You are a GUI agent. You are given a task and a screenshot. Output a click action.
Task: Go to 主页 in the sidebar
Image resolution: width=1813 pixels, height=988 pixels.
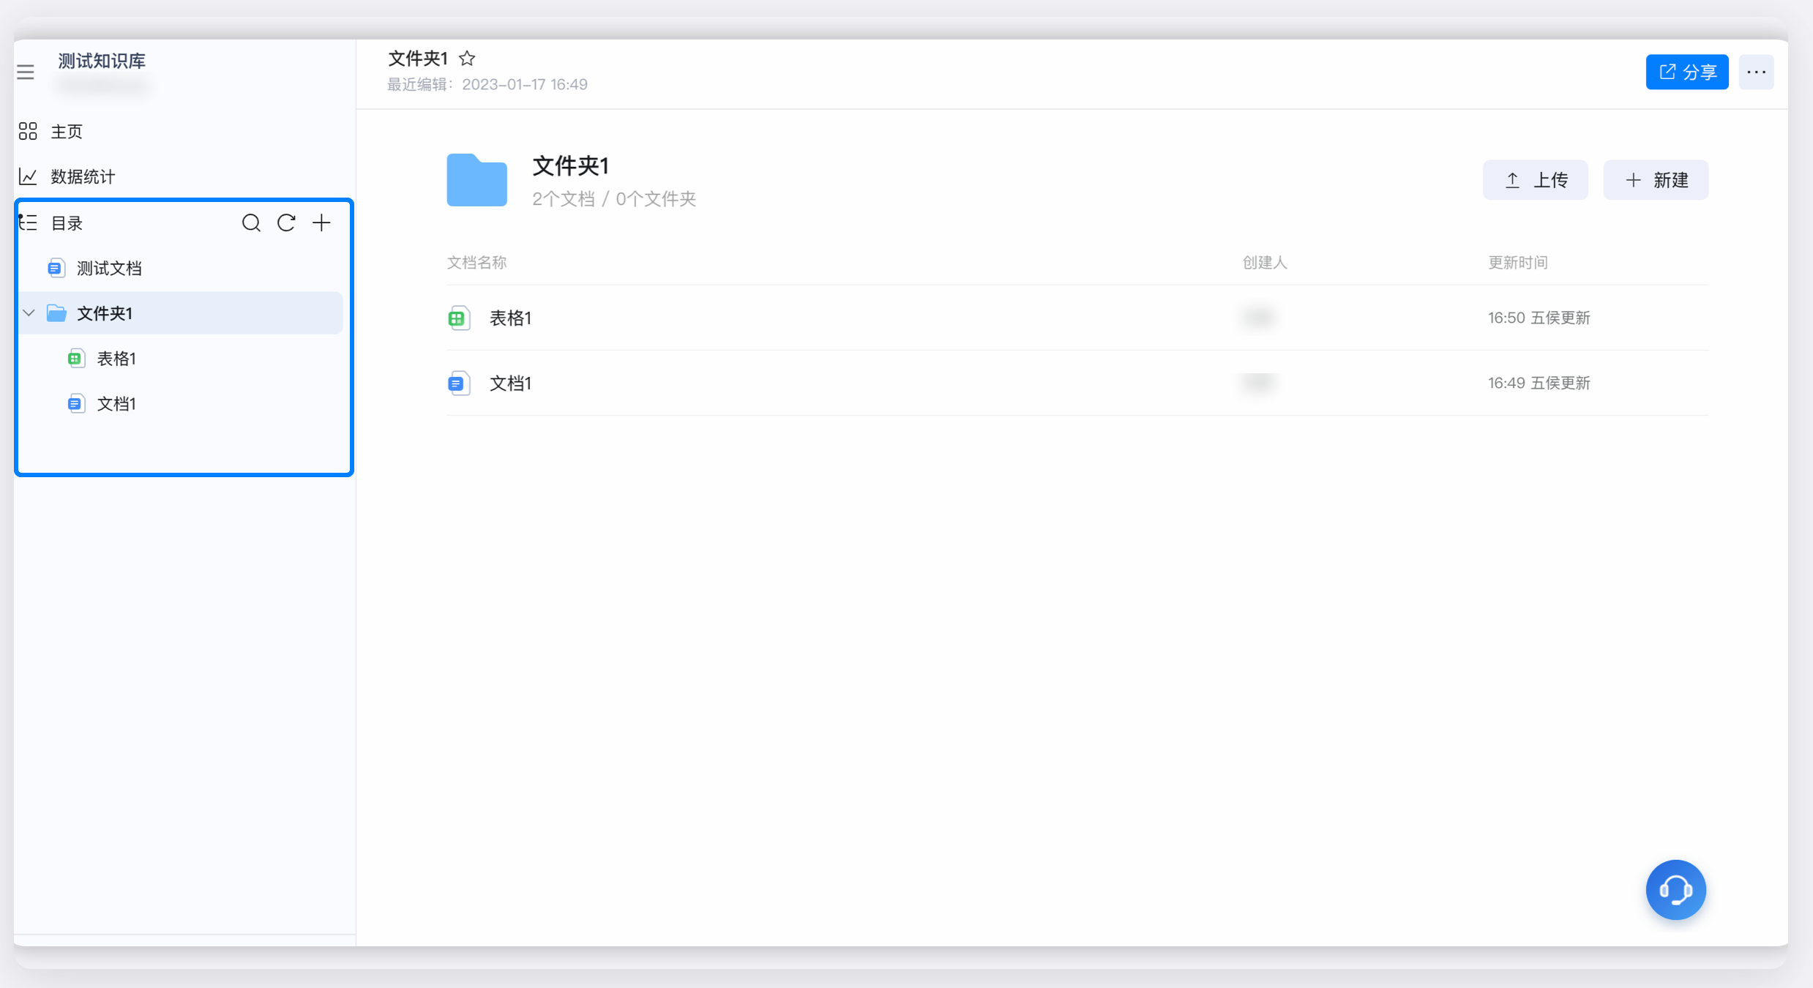[x=66, y=132]
